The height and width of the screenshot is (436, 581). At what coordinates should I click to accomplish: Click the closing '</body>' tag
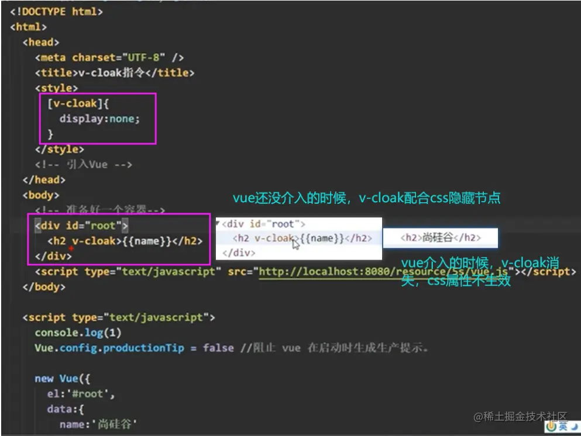pos(44,287)
